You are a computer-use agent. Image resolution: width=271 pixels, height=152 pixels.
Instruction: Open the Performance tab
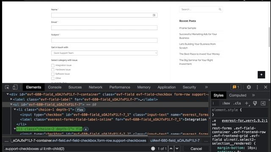coord(120,87)
